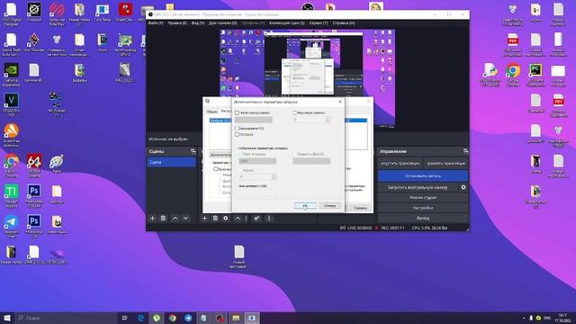Open source properties gear icon
The image size is (576, 324).
[x=226, y=218]
